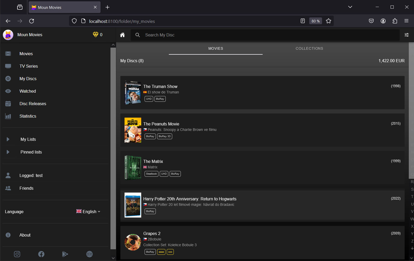Open Disc Releases in sidebar
The image size is (414, 261).
[33, 104]
